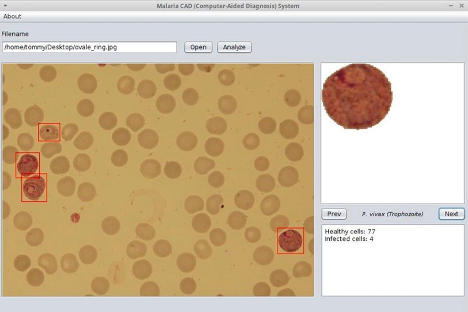
Task: Select the ring-stage infected cell with dark dot
Action: coord(49,132)
